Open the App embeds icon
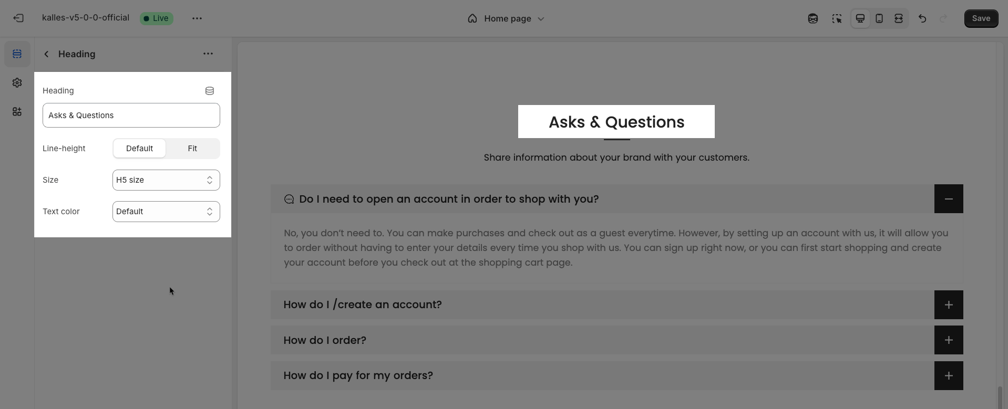1008x409 pixels. point(17,112)
